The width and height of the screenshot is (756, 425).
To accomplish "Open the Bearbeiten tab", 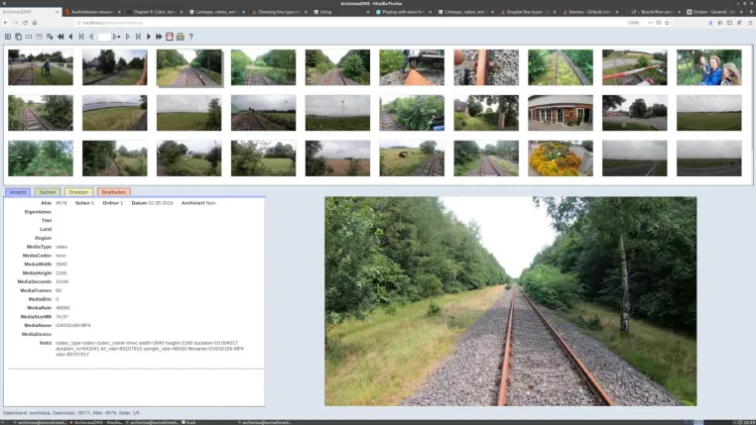I will tap(114, 192).
